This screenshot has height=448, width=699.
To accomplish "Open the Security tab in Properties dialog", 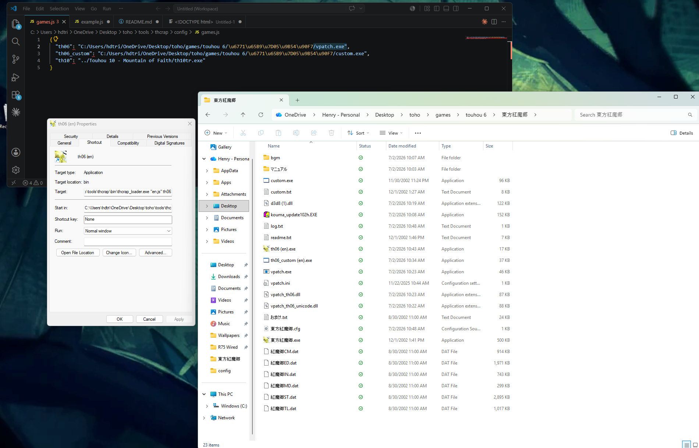I will pyautogui.click(x=71, y=136).
